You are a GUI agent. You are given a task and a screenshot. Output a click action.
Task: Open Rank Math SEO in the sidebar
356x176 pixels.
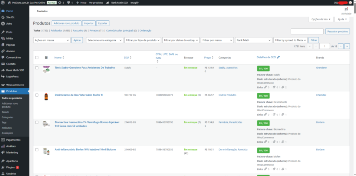coord(14,70)
